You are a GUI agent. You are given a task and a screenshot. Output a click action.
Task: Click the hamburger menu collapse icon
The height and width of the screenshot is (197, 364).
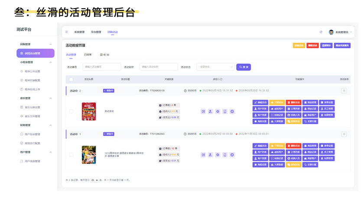tap(66, 32)
